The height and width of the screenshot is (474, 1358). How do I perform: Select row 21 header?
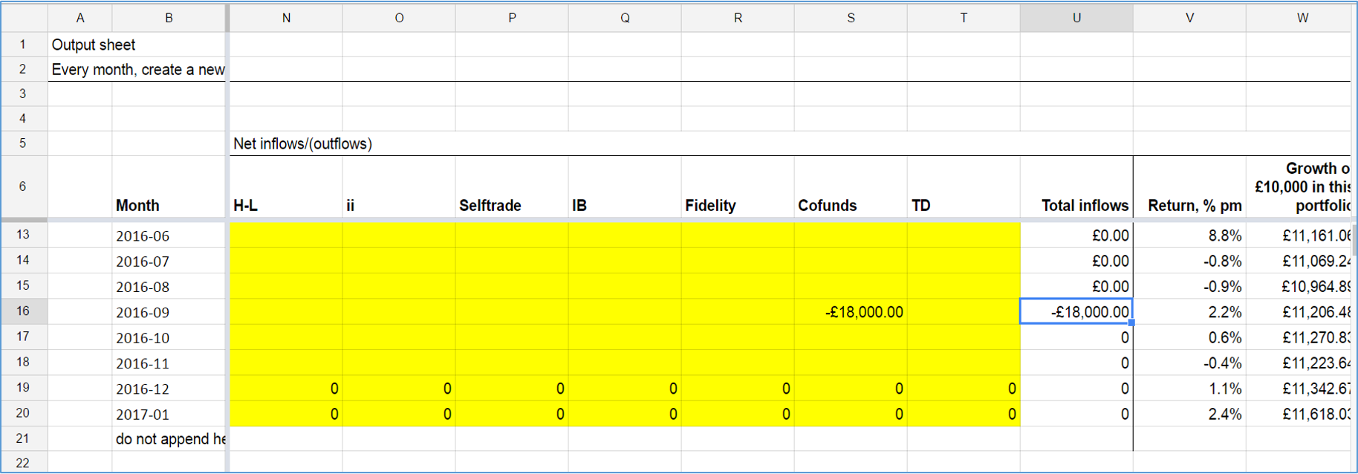(23, 438)
